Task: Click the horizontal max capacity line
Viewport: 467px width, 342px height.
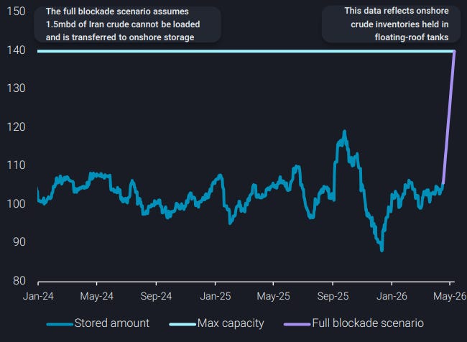Action: click(246, 51)
